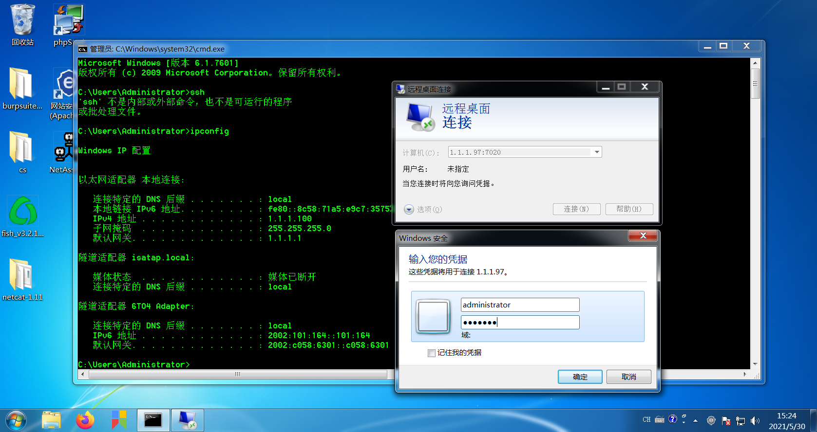Click the password field with dots
817x432 pixels.
click(520, 323)
